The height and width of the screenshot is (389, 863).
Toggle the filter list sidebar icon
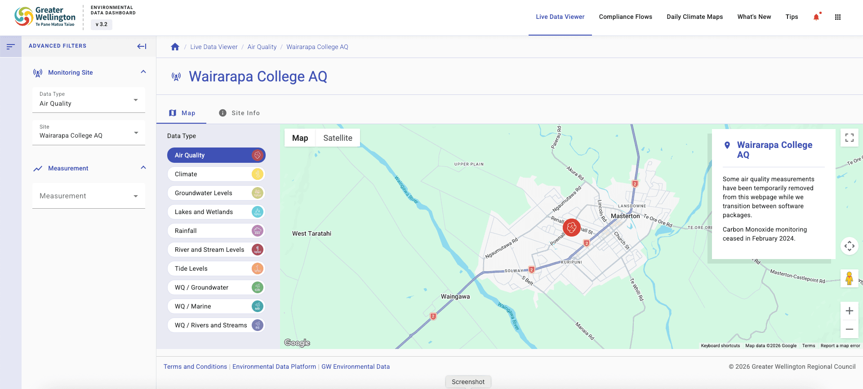(11, 46)
